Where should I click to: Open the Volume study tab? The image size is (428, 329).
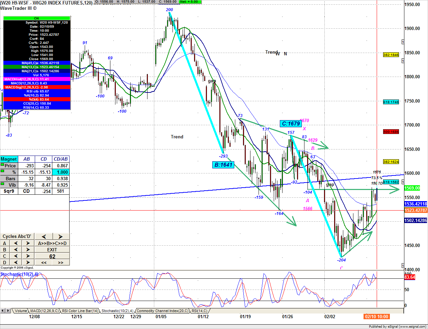pos(21,311)
